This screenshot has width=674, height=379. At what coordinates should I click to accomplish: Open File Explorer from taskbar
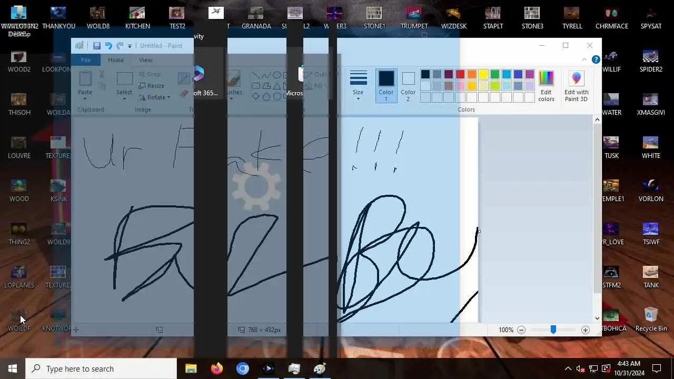point(191,368)
